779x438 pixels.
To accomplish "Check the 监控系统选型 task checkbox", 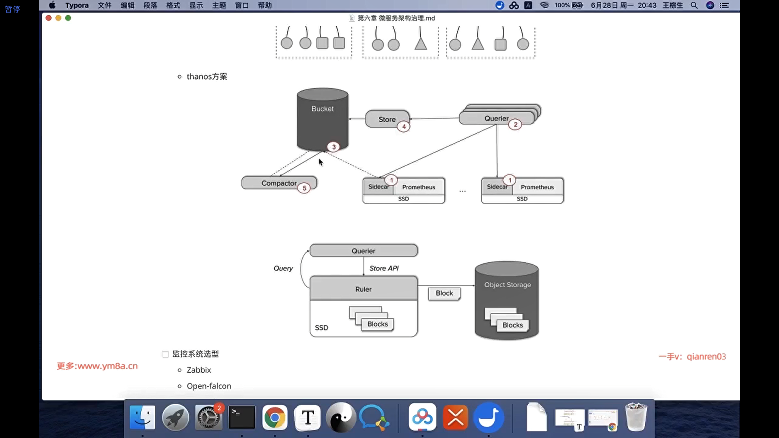I will click(x=165, y=354).
